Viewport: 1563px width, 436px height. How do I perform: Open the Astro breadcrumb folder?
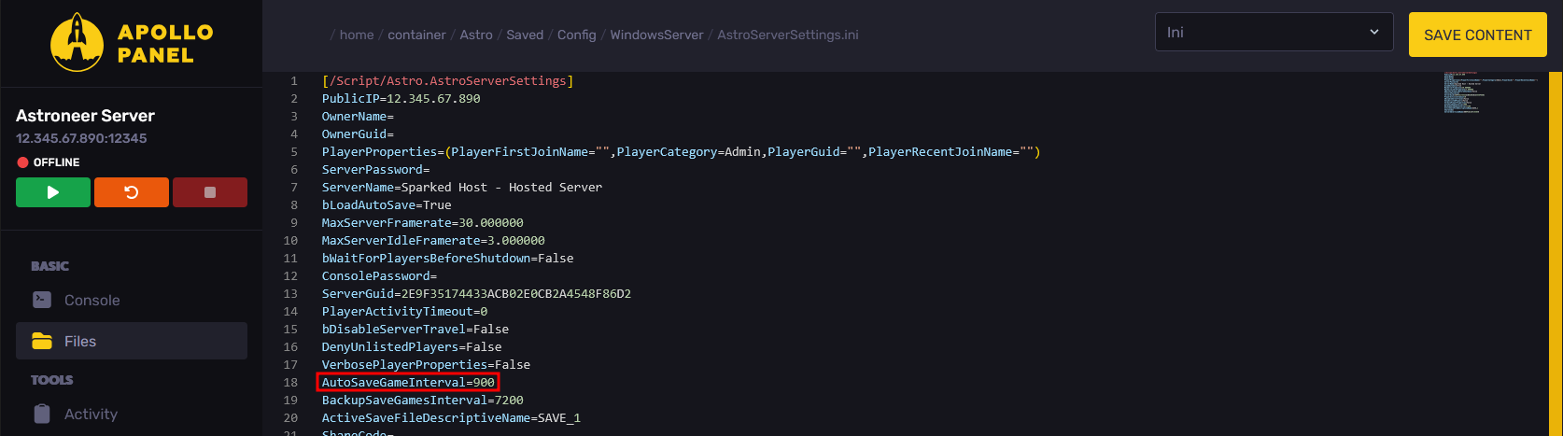pos(476,35)
